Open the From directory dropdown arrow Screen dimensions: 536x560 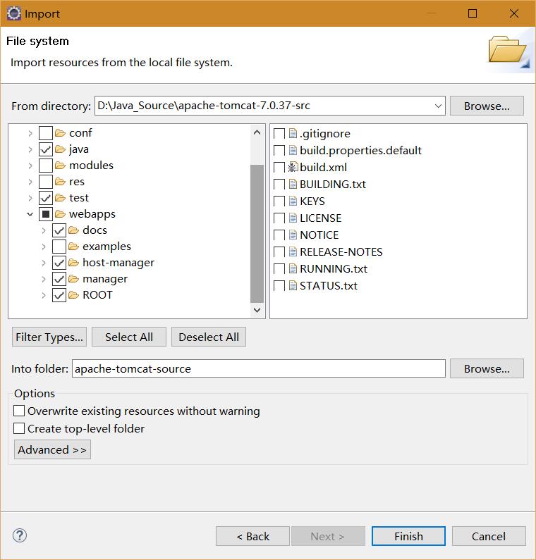(x=438, y=106)
